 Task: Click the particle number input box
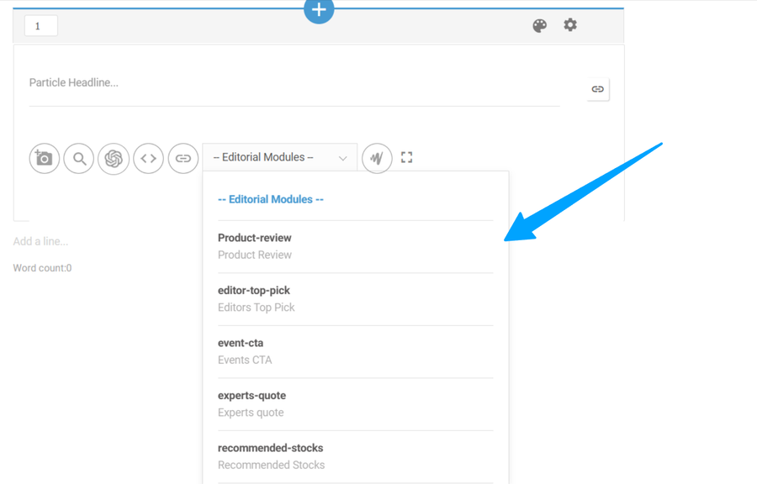40,26
